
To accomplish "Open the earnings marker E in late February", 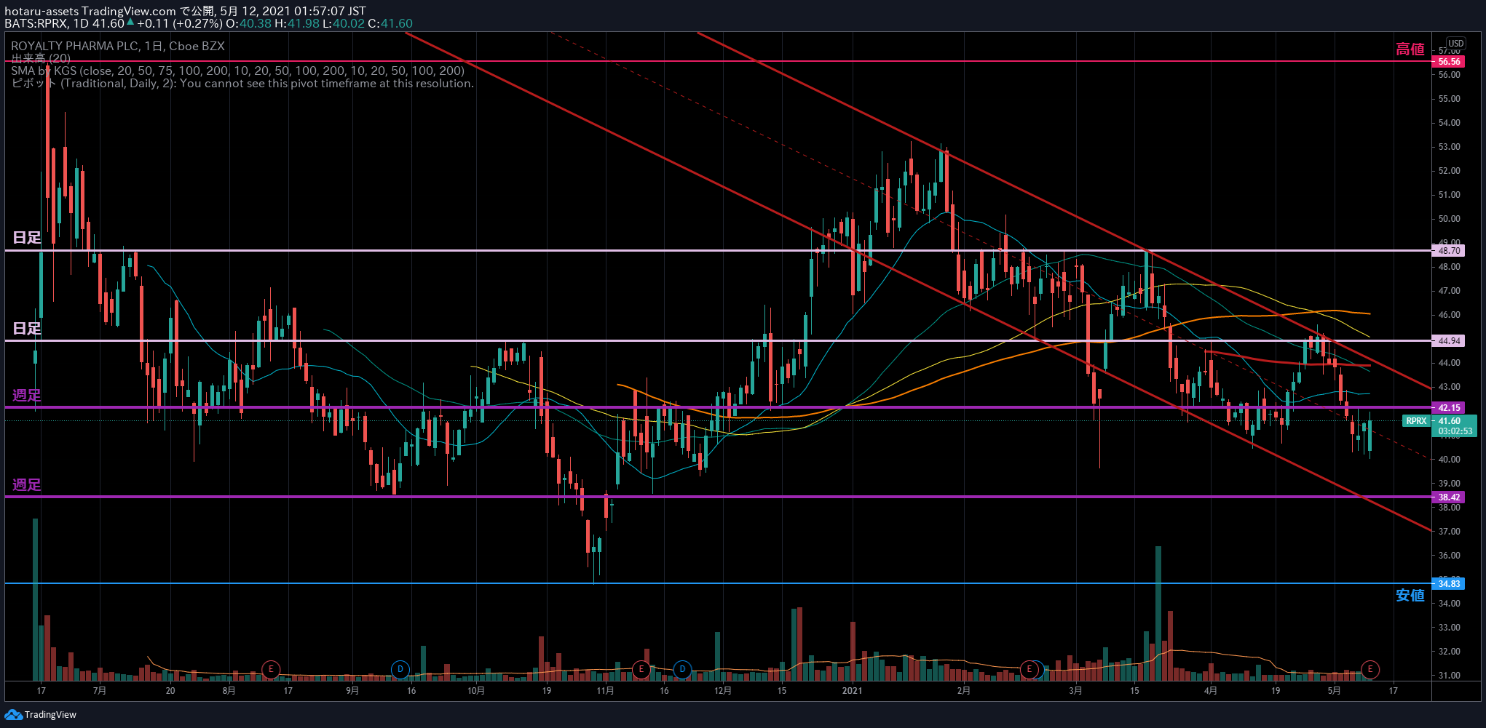I will pos(1029,669).
